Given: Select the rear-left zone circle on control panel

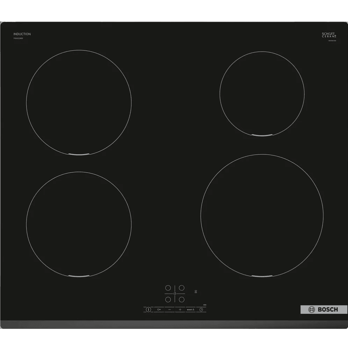Looking at the screenshot, I should click(168, 288).
